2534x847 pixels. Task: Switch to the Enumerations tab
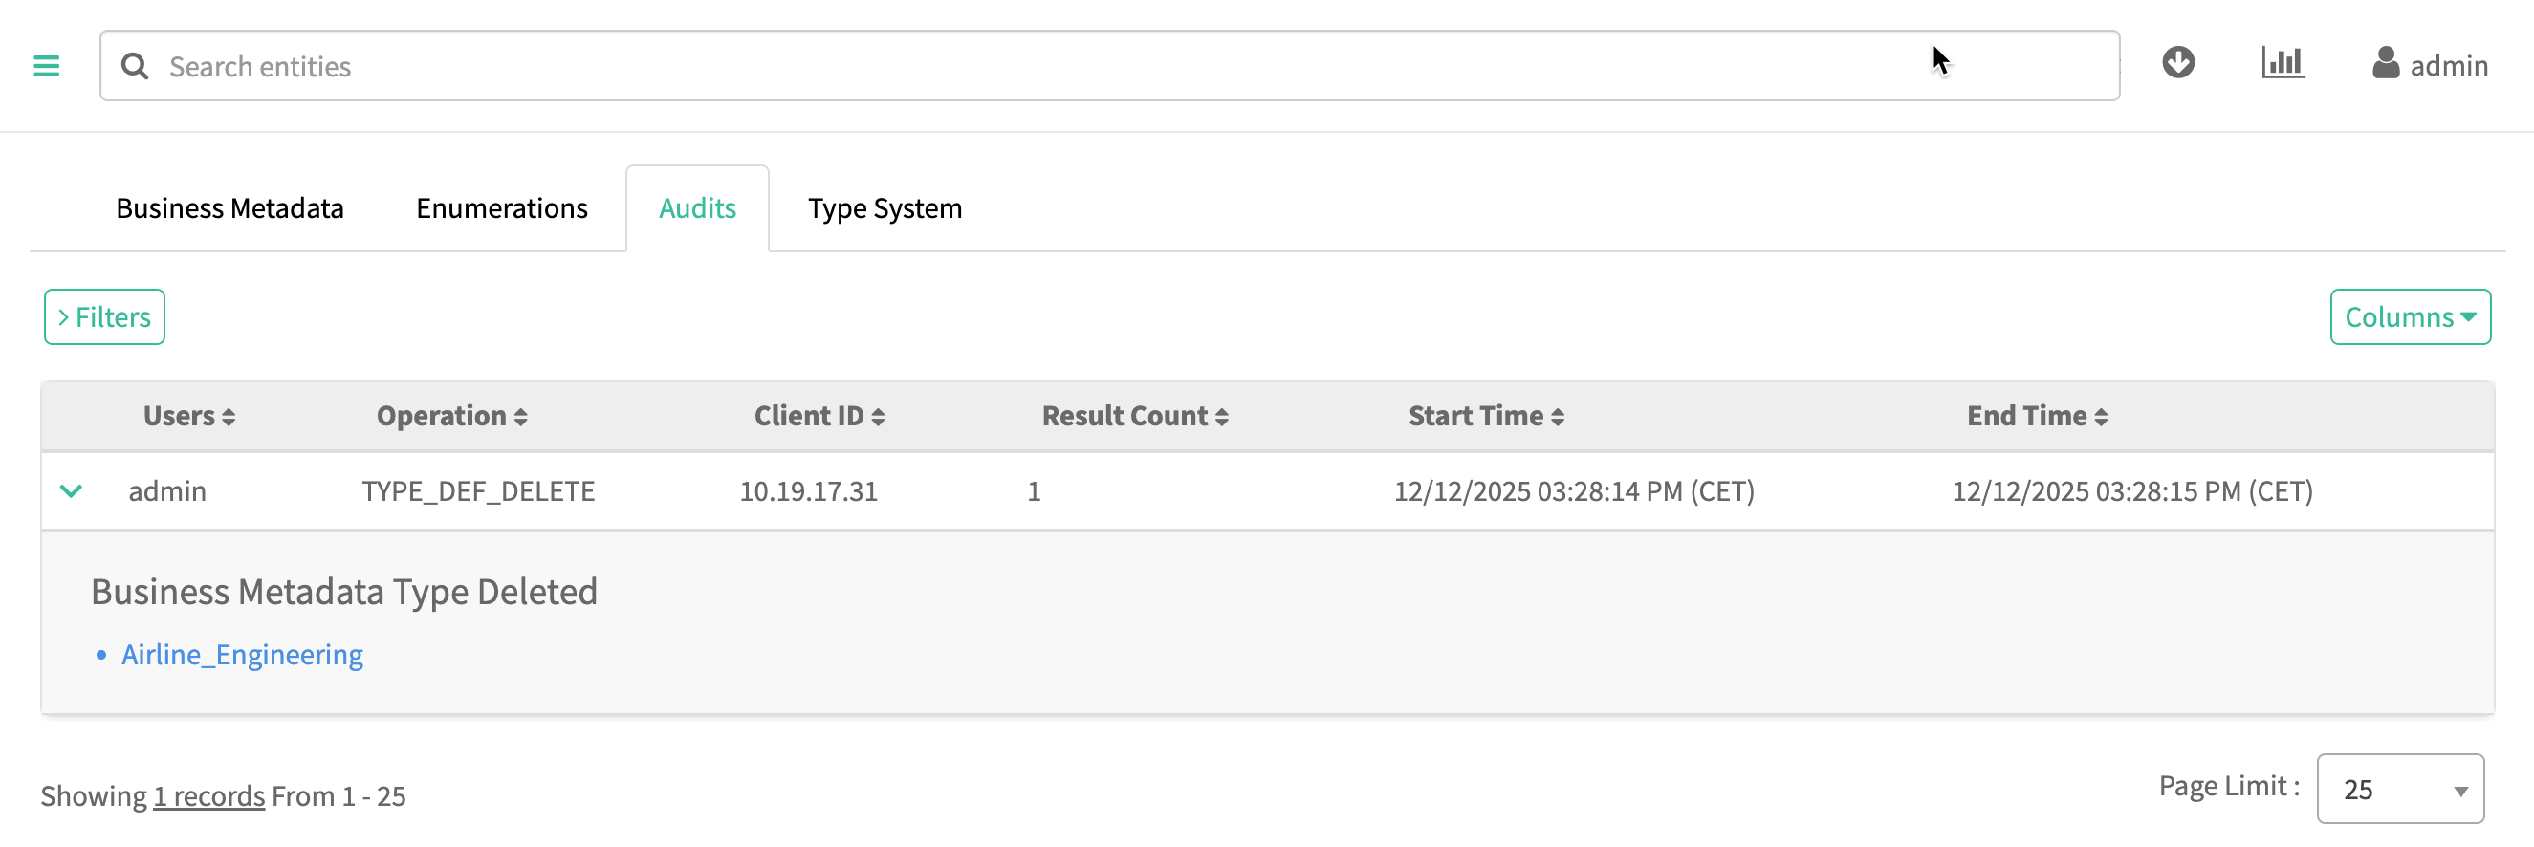click(x=502, y=208)
